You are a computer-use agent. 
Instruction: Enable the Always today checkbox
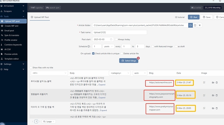(x=116, y=39)
